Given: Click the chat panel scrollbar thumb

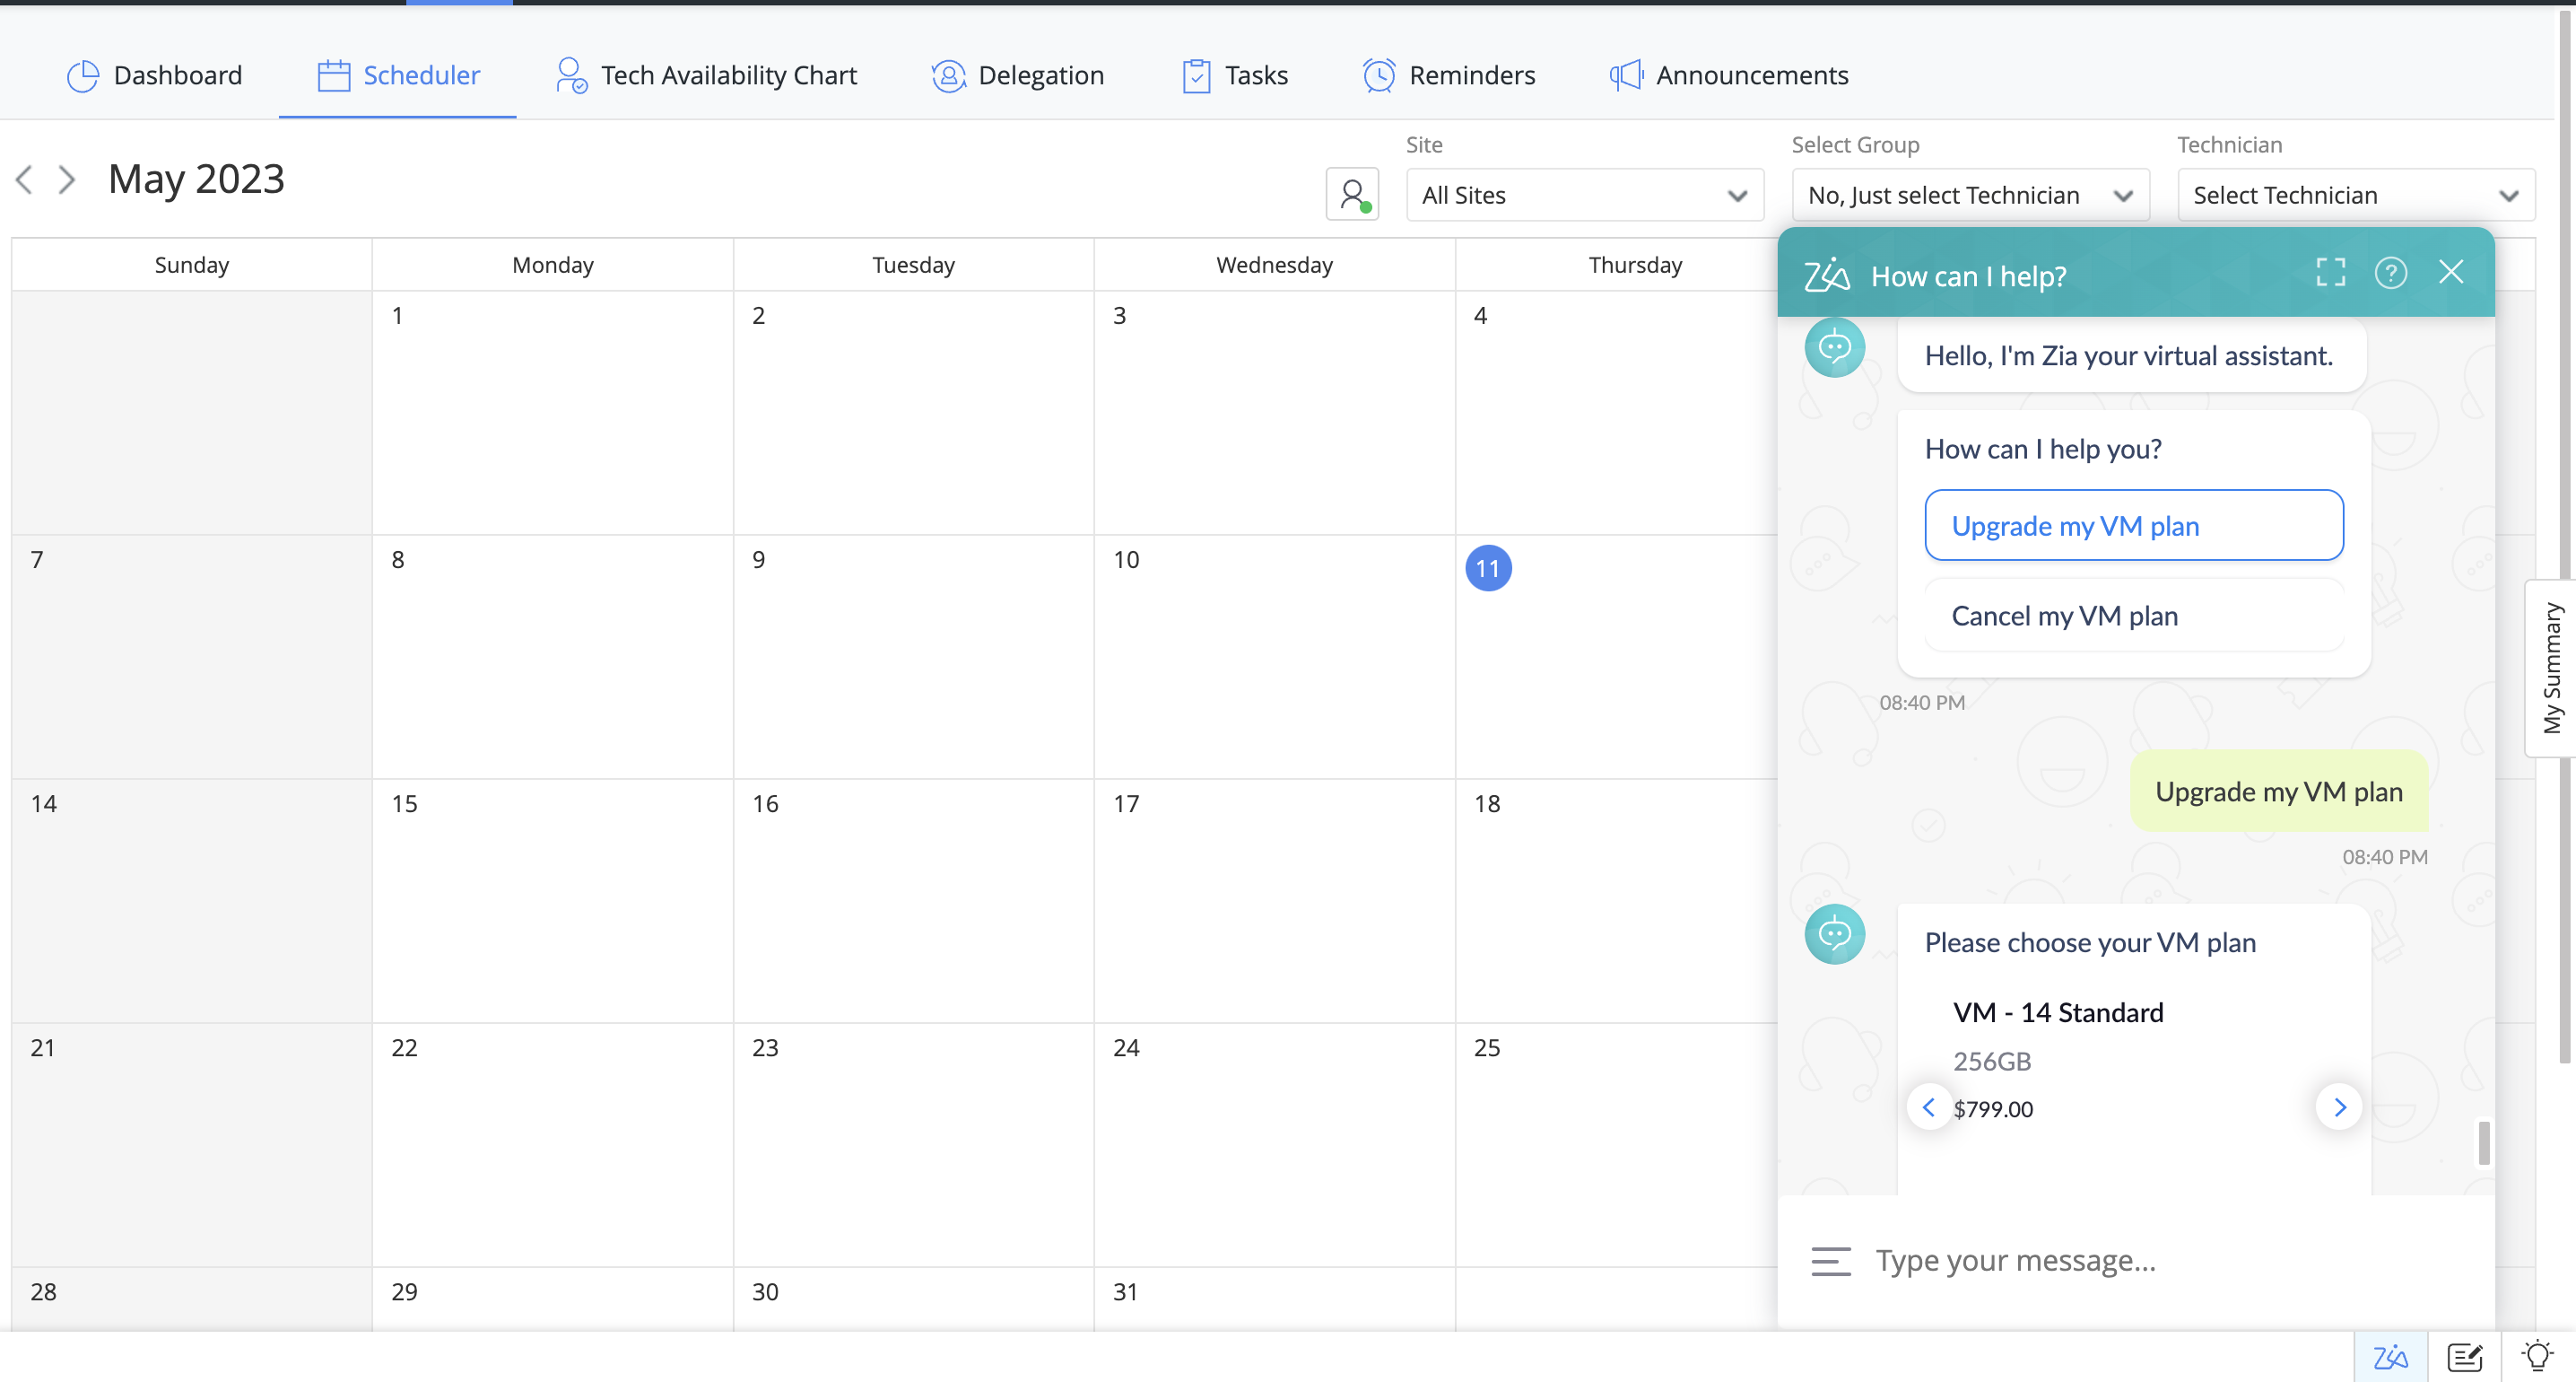Looking at the screenshot, I should 2484,1142.
